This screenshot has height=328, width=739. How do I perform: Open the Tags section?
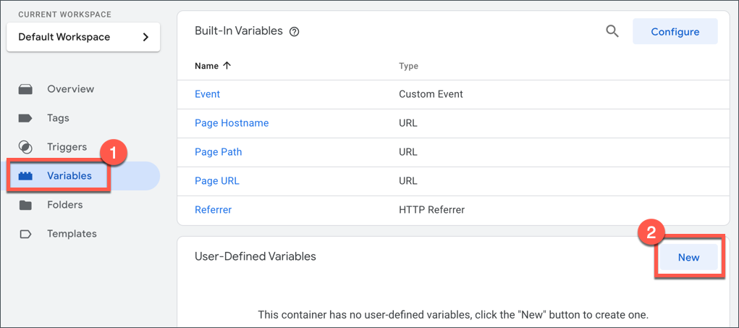(58, 118)
